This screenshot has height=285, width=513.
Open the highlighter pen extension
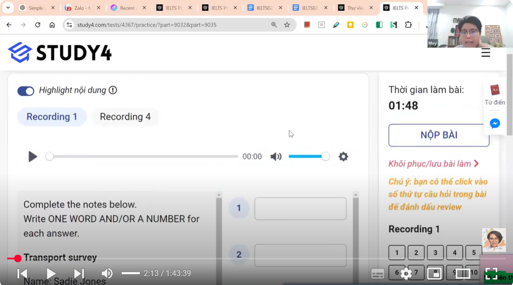pyautogui.click(x=336, y=25)
